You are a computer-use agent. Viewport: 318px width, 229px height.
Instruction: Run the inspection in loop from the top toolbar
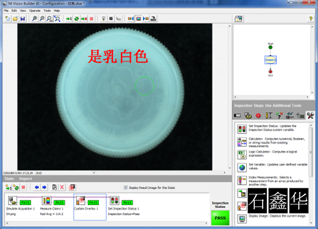tap(77, 18)
